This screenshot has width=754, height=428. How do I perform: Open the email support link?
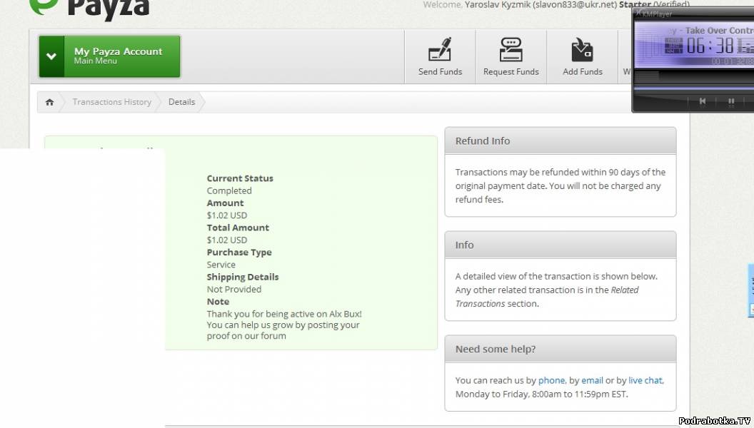coord(592,380)
